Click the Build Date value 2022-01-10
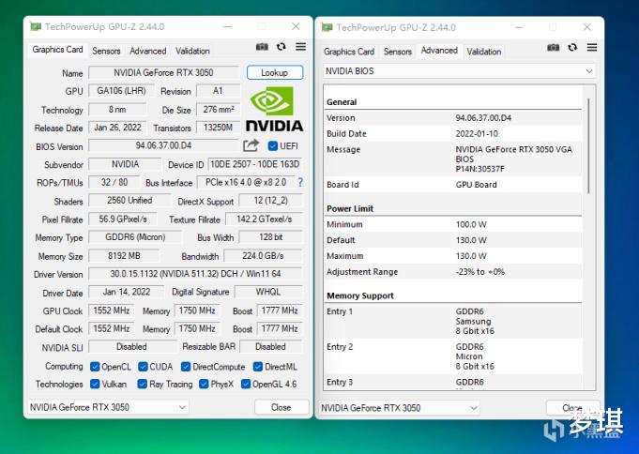 tap(477, 134)
